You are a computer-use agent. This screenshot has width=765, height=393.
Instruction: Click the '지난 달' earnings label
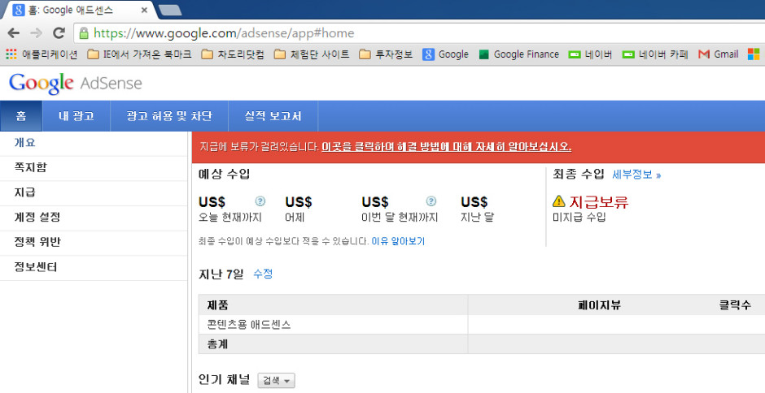pos(477,217)
